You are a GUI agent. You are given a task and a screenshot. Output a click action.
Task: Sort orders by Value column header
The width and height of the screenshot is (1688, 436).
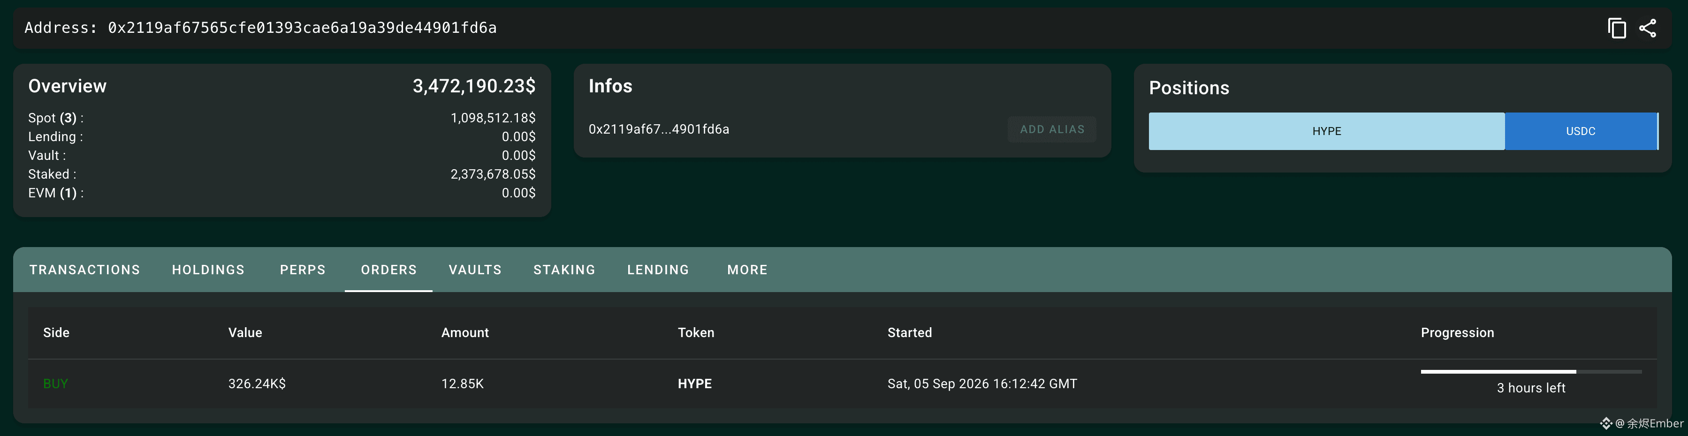tap(245, 332)
